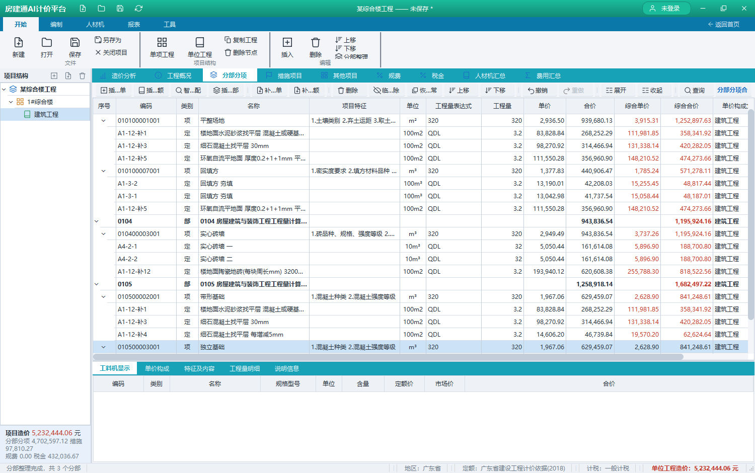Save the project using the 保存 ribbon icon
The width and height of the screenshot is (755, 473).
point(75,43)
